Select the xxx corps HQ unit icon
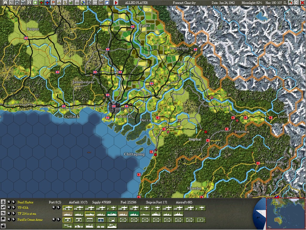The image size is (306, 230). coord(90,220)
